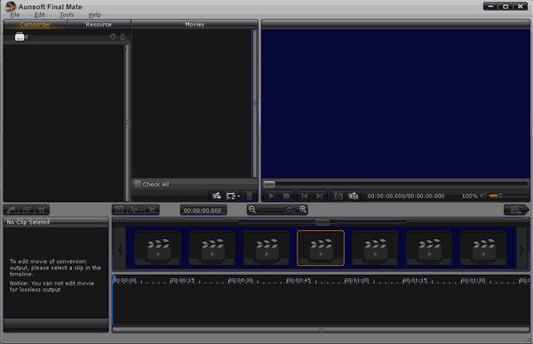Screen dimensions: 533x344
Task: Click the play button in preview
Action: pyautogui.click(x=271, y=196)
